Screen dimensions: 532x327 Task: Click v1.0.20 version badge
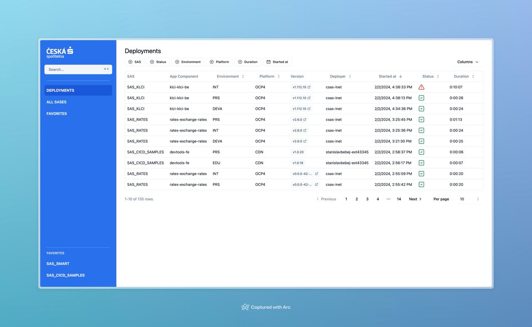click(x=298, y=152)
